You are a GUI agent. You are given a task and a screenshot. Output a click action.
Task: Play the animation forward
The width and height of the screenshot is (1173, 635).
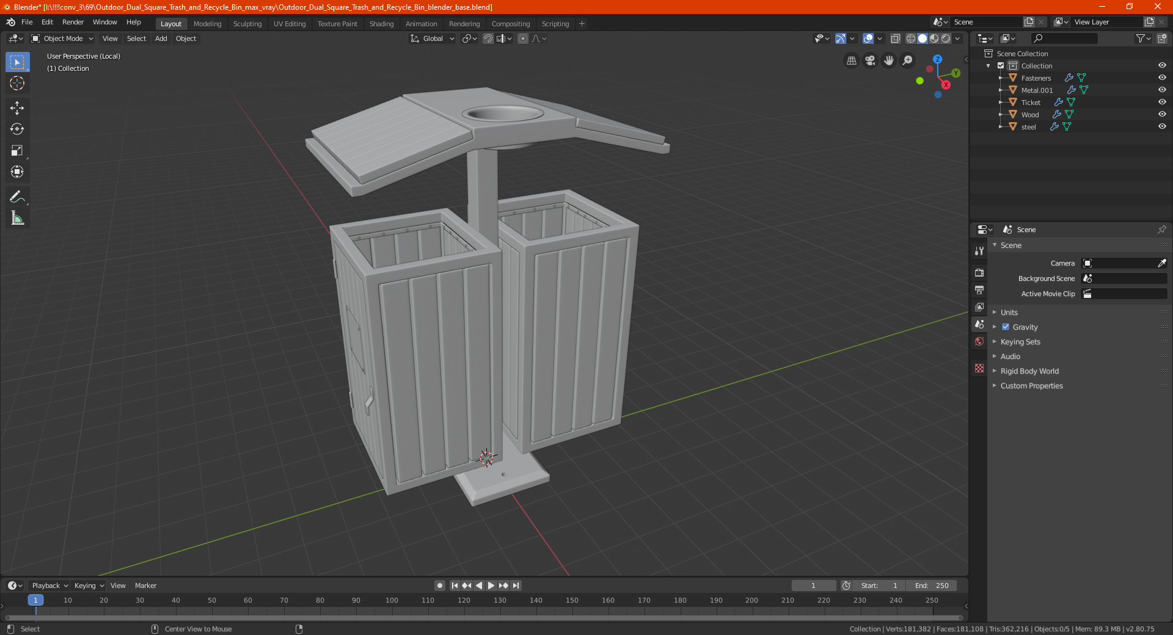(x=491, y=586)
